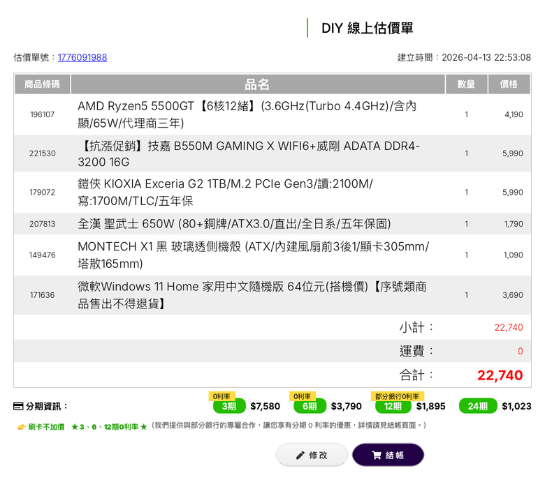Open quote number link 1776091988
This screenshot has height=480, width=545.
tap(82, 57)
